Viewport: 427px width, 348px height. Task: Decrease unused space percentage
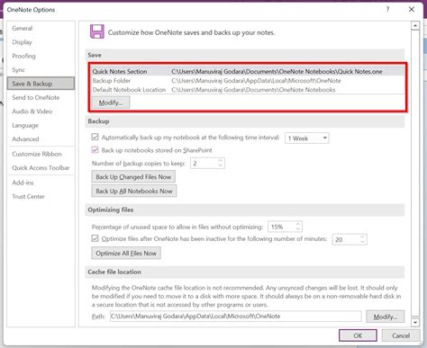298,229
